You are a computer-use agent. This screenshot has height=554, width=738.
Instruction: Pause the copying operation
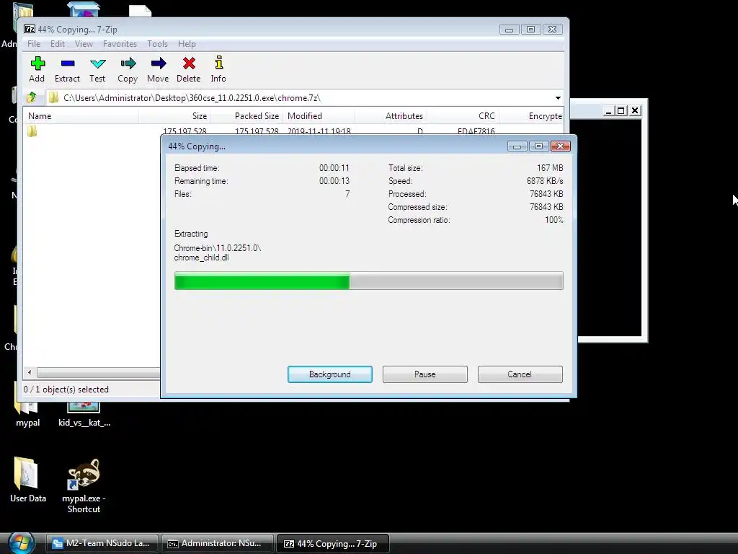[x=425, y=374]
